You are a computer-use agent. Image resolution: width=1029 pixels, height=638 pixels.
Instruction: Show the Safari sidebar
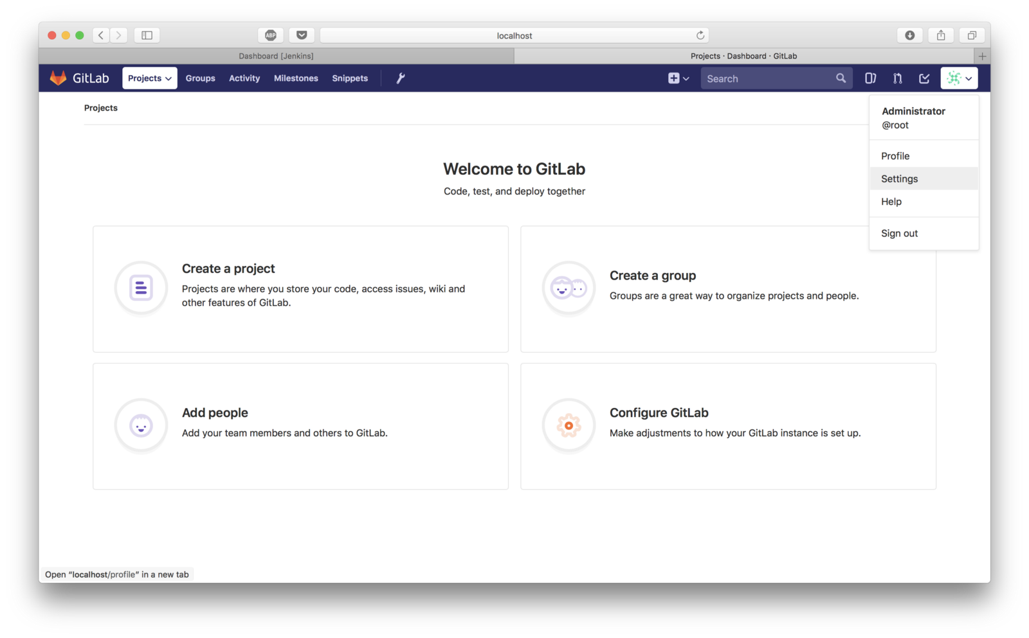(147, 35)
